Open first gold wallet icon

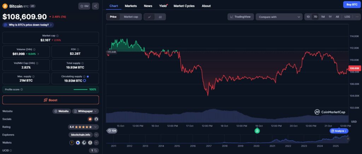(x=72, y=143)
